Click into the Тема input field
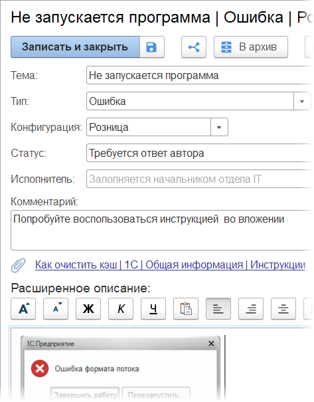 pyautogui.click(x=200, y=75)
